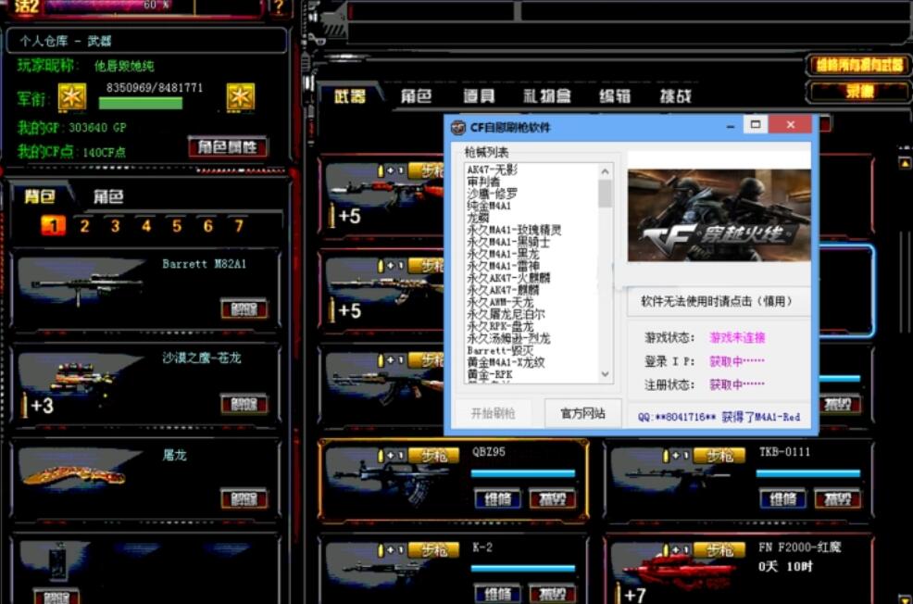Click the 屠龙 knife image in backpack
913x604 pixels.
(x=74, y=475)
